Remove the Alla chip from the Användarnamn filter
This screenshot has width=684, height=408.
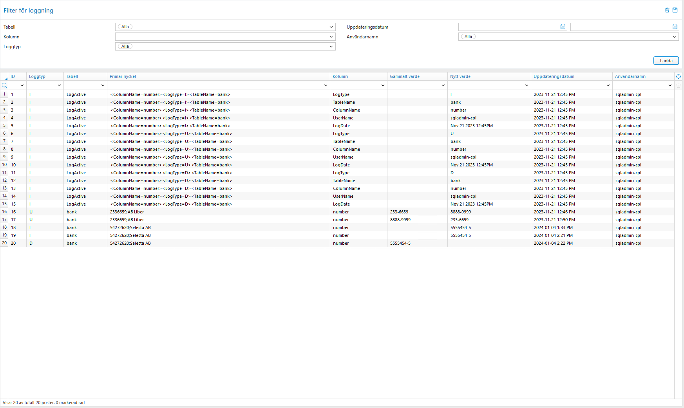pyautogui.click(x=468, y=36)
